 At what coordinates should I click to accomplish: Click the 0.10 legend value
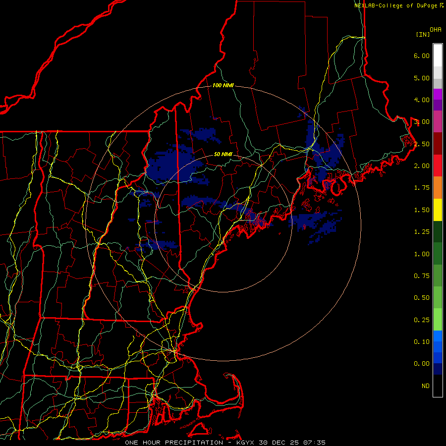point(422,342)
